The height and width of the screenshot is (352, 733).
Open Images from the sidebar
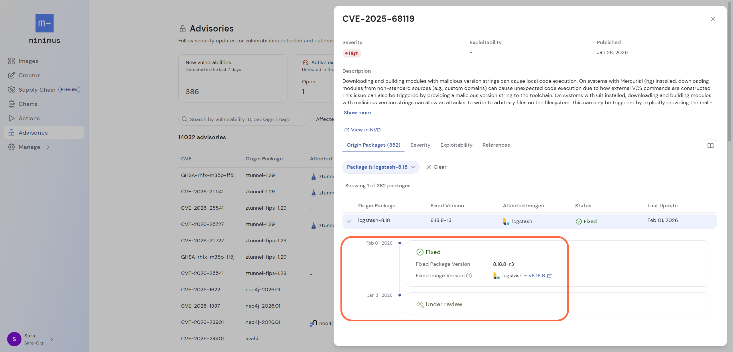[28, 61]
